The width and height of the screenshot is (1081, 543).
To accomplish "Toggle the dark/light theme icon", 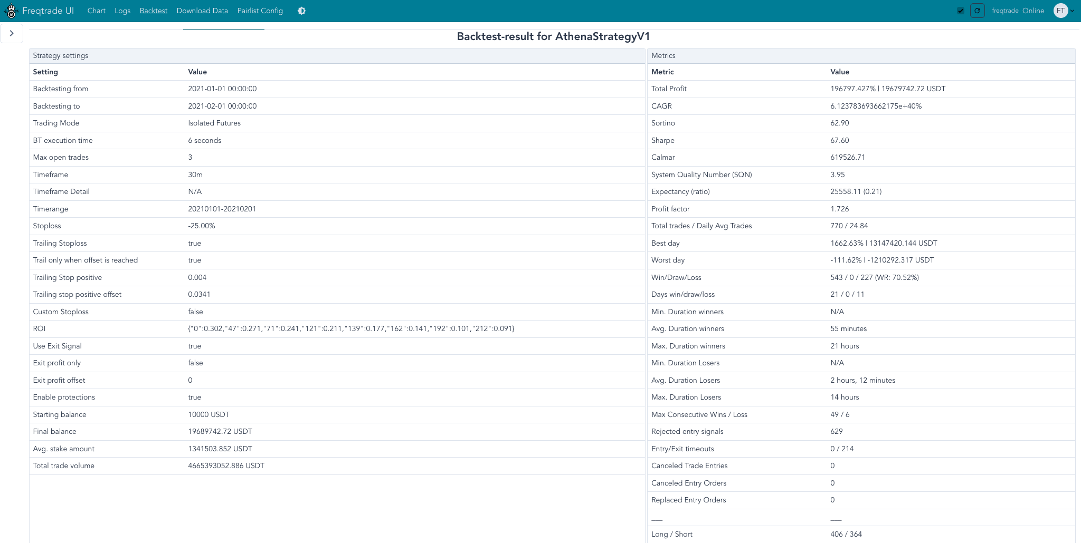I will 301,11.
